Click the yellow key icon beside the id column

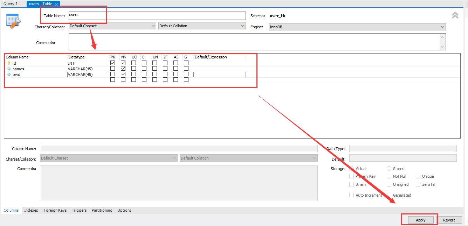click(x=9, y=63)
